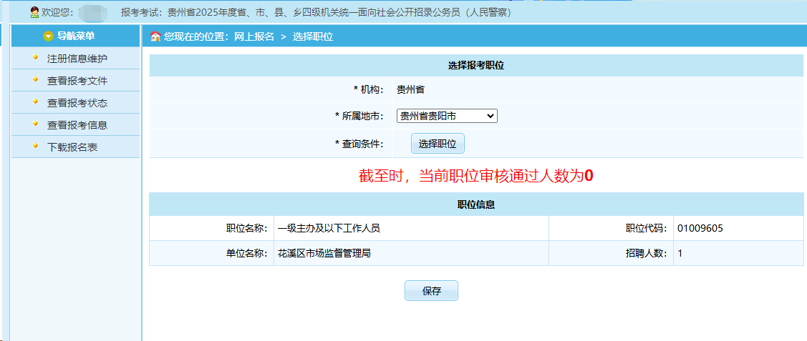Click the 保存 button

coord(431,291)
